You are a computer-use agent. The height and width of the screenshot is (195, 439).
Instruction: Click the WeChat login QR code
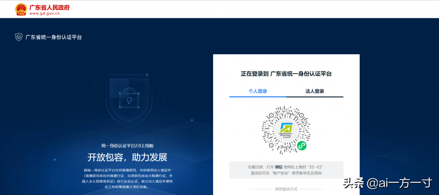[286, 130]
